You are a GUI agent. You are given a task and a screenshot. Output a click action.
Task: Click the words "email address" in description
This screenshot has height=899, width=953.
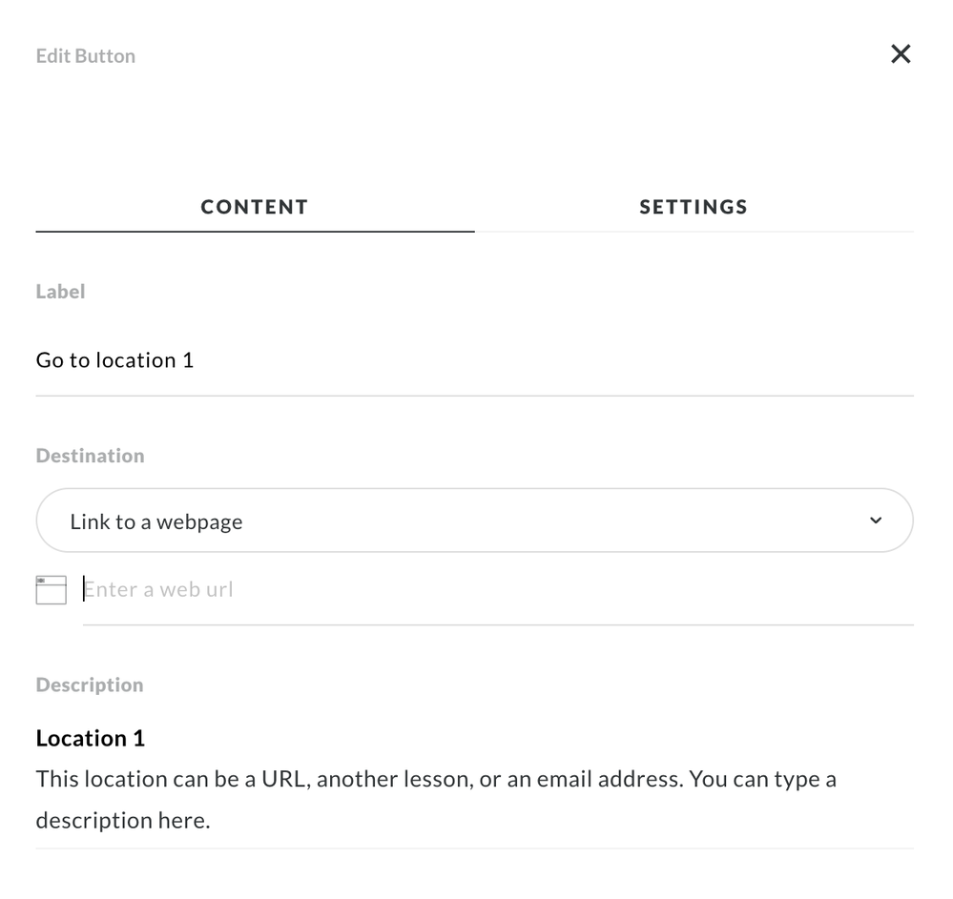[x=618, y=779]
